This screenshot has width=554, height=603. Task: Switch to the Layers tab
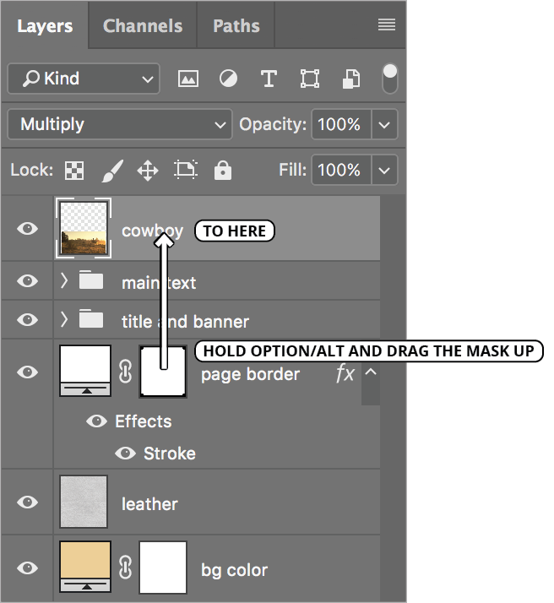pos(45,26)
